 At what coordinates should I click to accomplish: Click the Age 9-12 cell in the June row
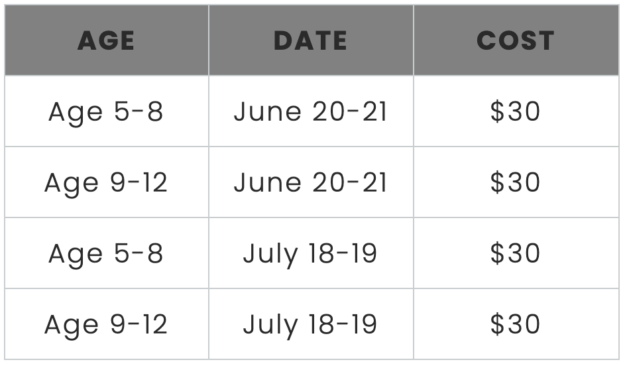pos(106,182)
